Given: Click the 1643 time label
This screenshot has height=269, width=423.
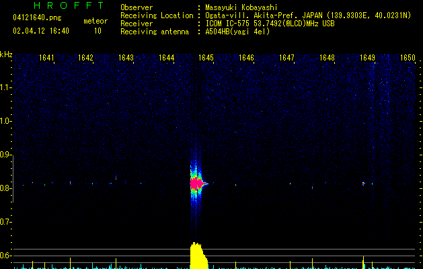Looking at the screenshot, I should pos(126,58).
